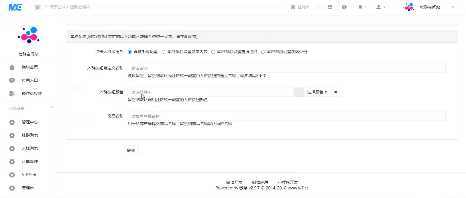Go to 管理员 in sidebar
The image size is (466, 198).
point(28,188)
